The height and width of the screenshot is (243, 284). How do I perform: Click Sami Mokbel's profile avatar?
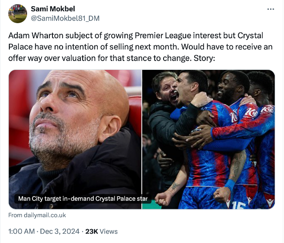click(18, 14)
